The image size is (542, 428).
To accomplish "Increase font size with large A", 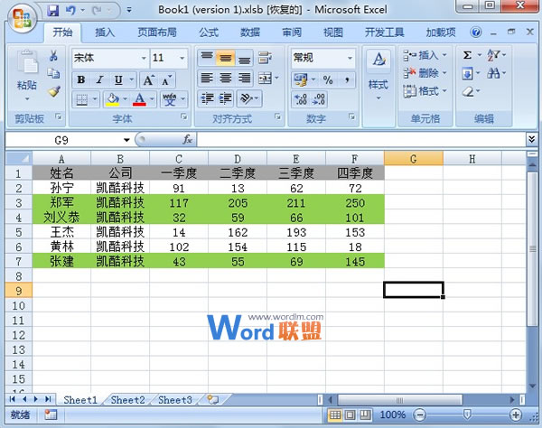I will tap(149, 80).
